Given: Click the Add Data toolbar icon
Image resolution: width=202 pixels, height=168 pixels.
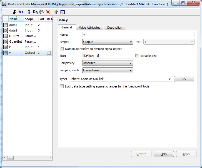Looking at the screenshot, I should coord(8,12).
